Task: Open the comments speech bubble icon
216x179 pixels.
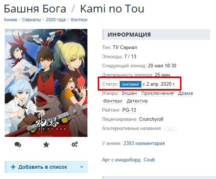Action: point(18,145)
